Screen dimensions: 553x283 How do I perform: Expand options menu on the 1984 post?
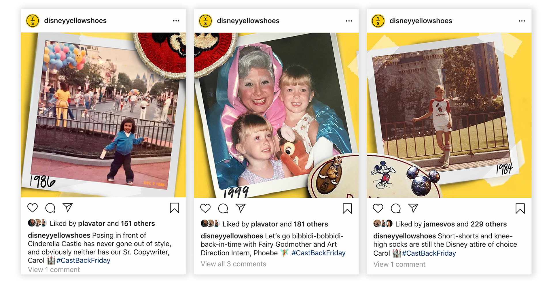522,21
